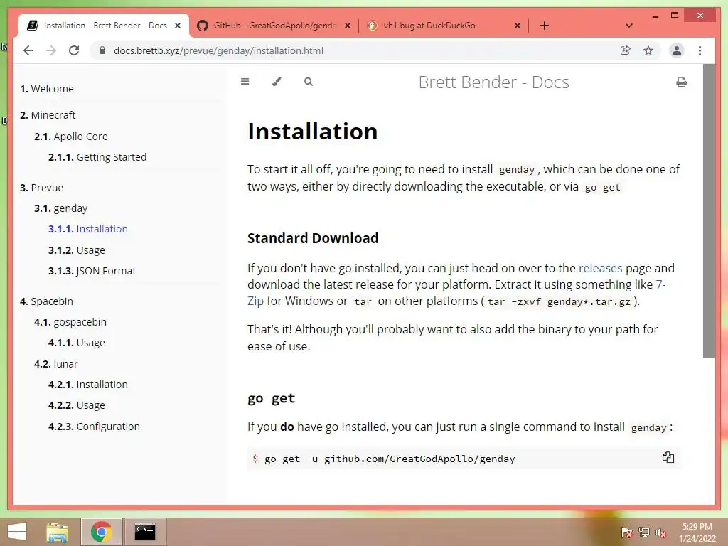Open the Prevue chapter
The height and width of the screenshot is (546, 728).
41,188
